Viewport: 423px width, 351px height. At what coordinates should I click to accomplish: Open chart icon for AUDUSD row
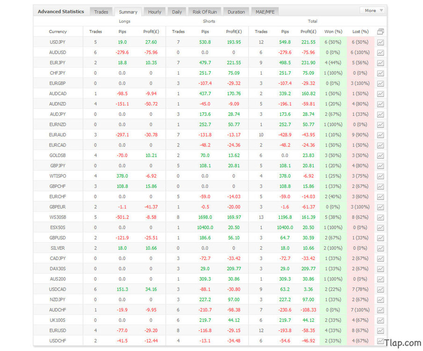(x=380, y=52)
